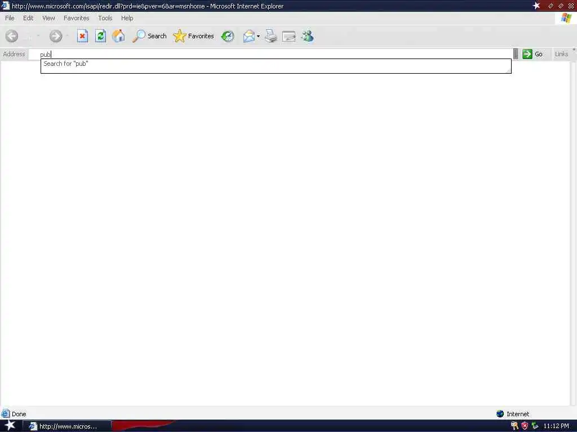Expand the address bar history dropdown

point(516,54)
